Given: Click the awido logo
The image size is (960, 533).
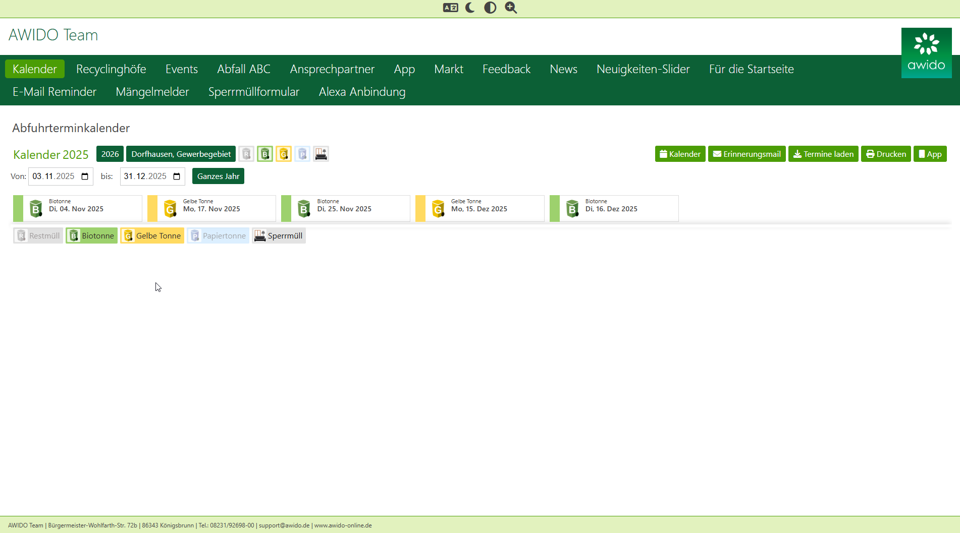Looking at the screenshot, I should point(926,53).
